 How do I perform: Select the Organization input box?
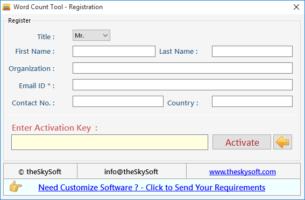point(182,68)
